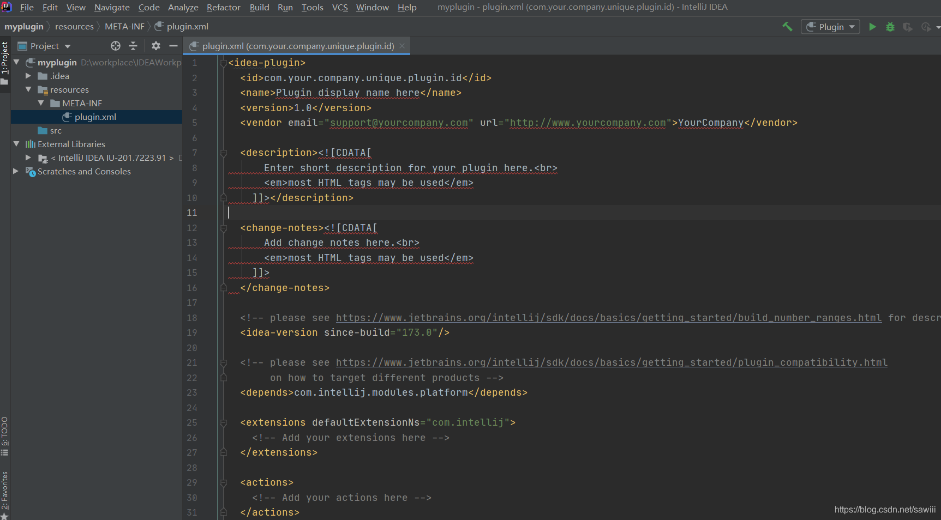Fold the extensions block on line 25
Viewport: 941px width, 520px height.
223,423
